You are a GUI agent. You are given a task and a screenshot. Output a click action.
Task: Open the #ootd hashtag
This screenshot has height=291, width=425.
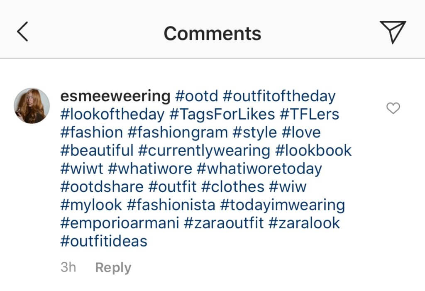point(197,96)
